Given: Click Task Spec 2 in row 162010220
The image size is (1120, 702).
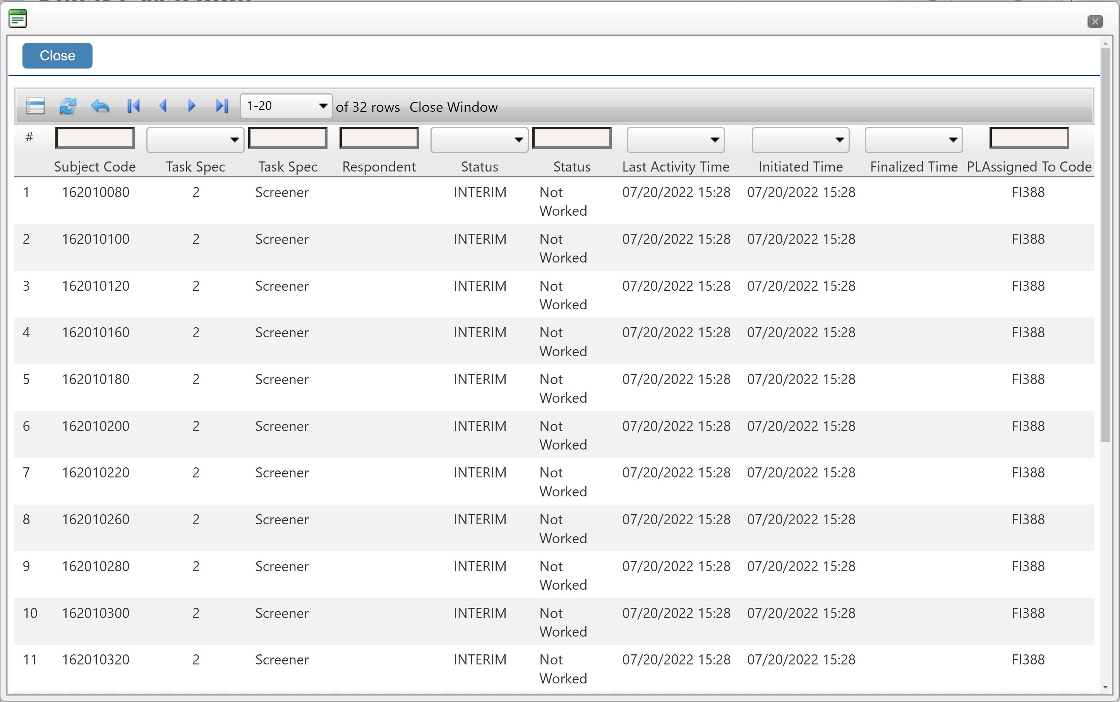Looking at the screenshot, I should (x=196, y=473).
